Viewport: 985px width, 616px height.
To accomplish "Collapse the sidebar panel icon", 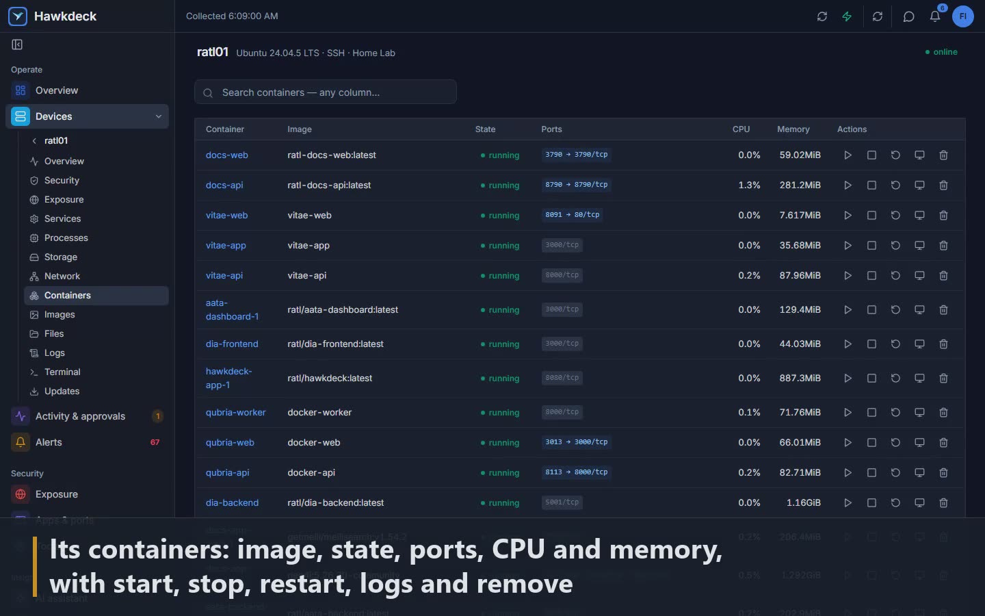I will [17, 44].
